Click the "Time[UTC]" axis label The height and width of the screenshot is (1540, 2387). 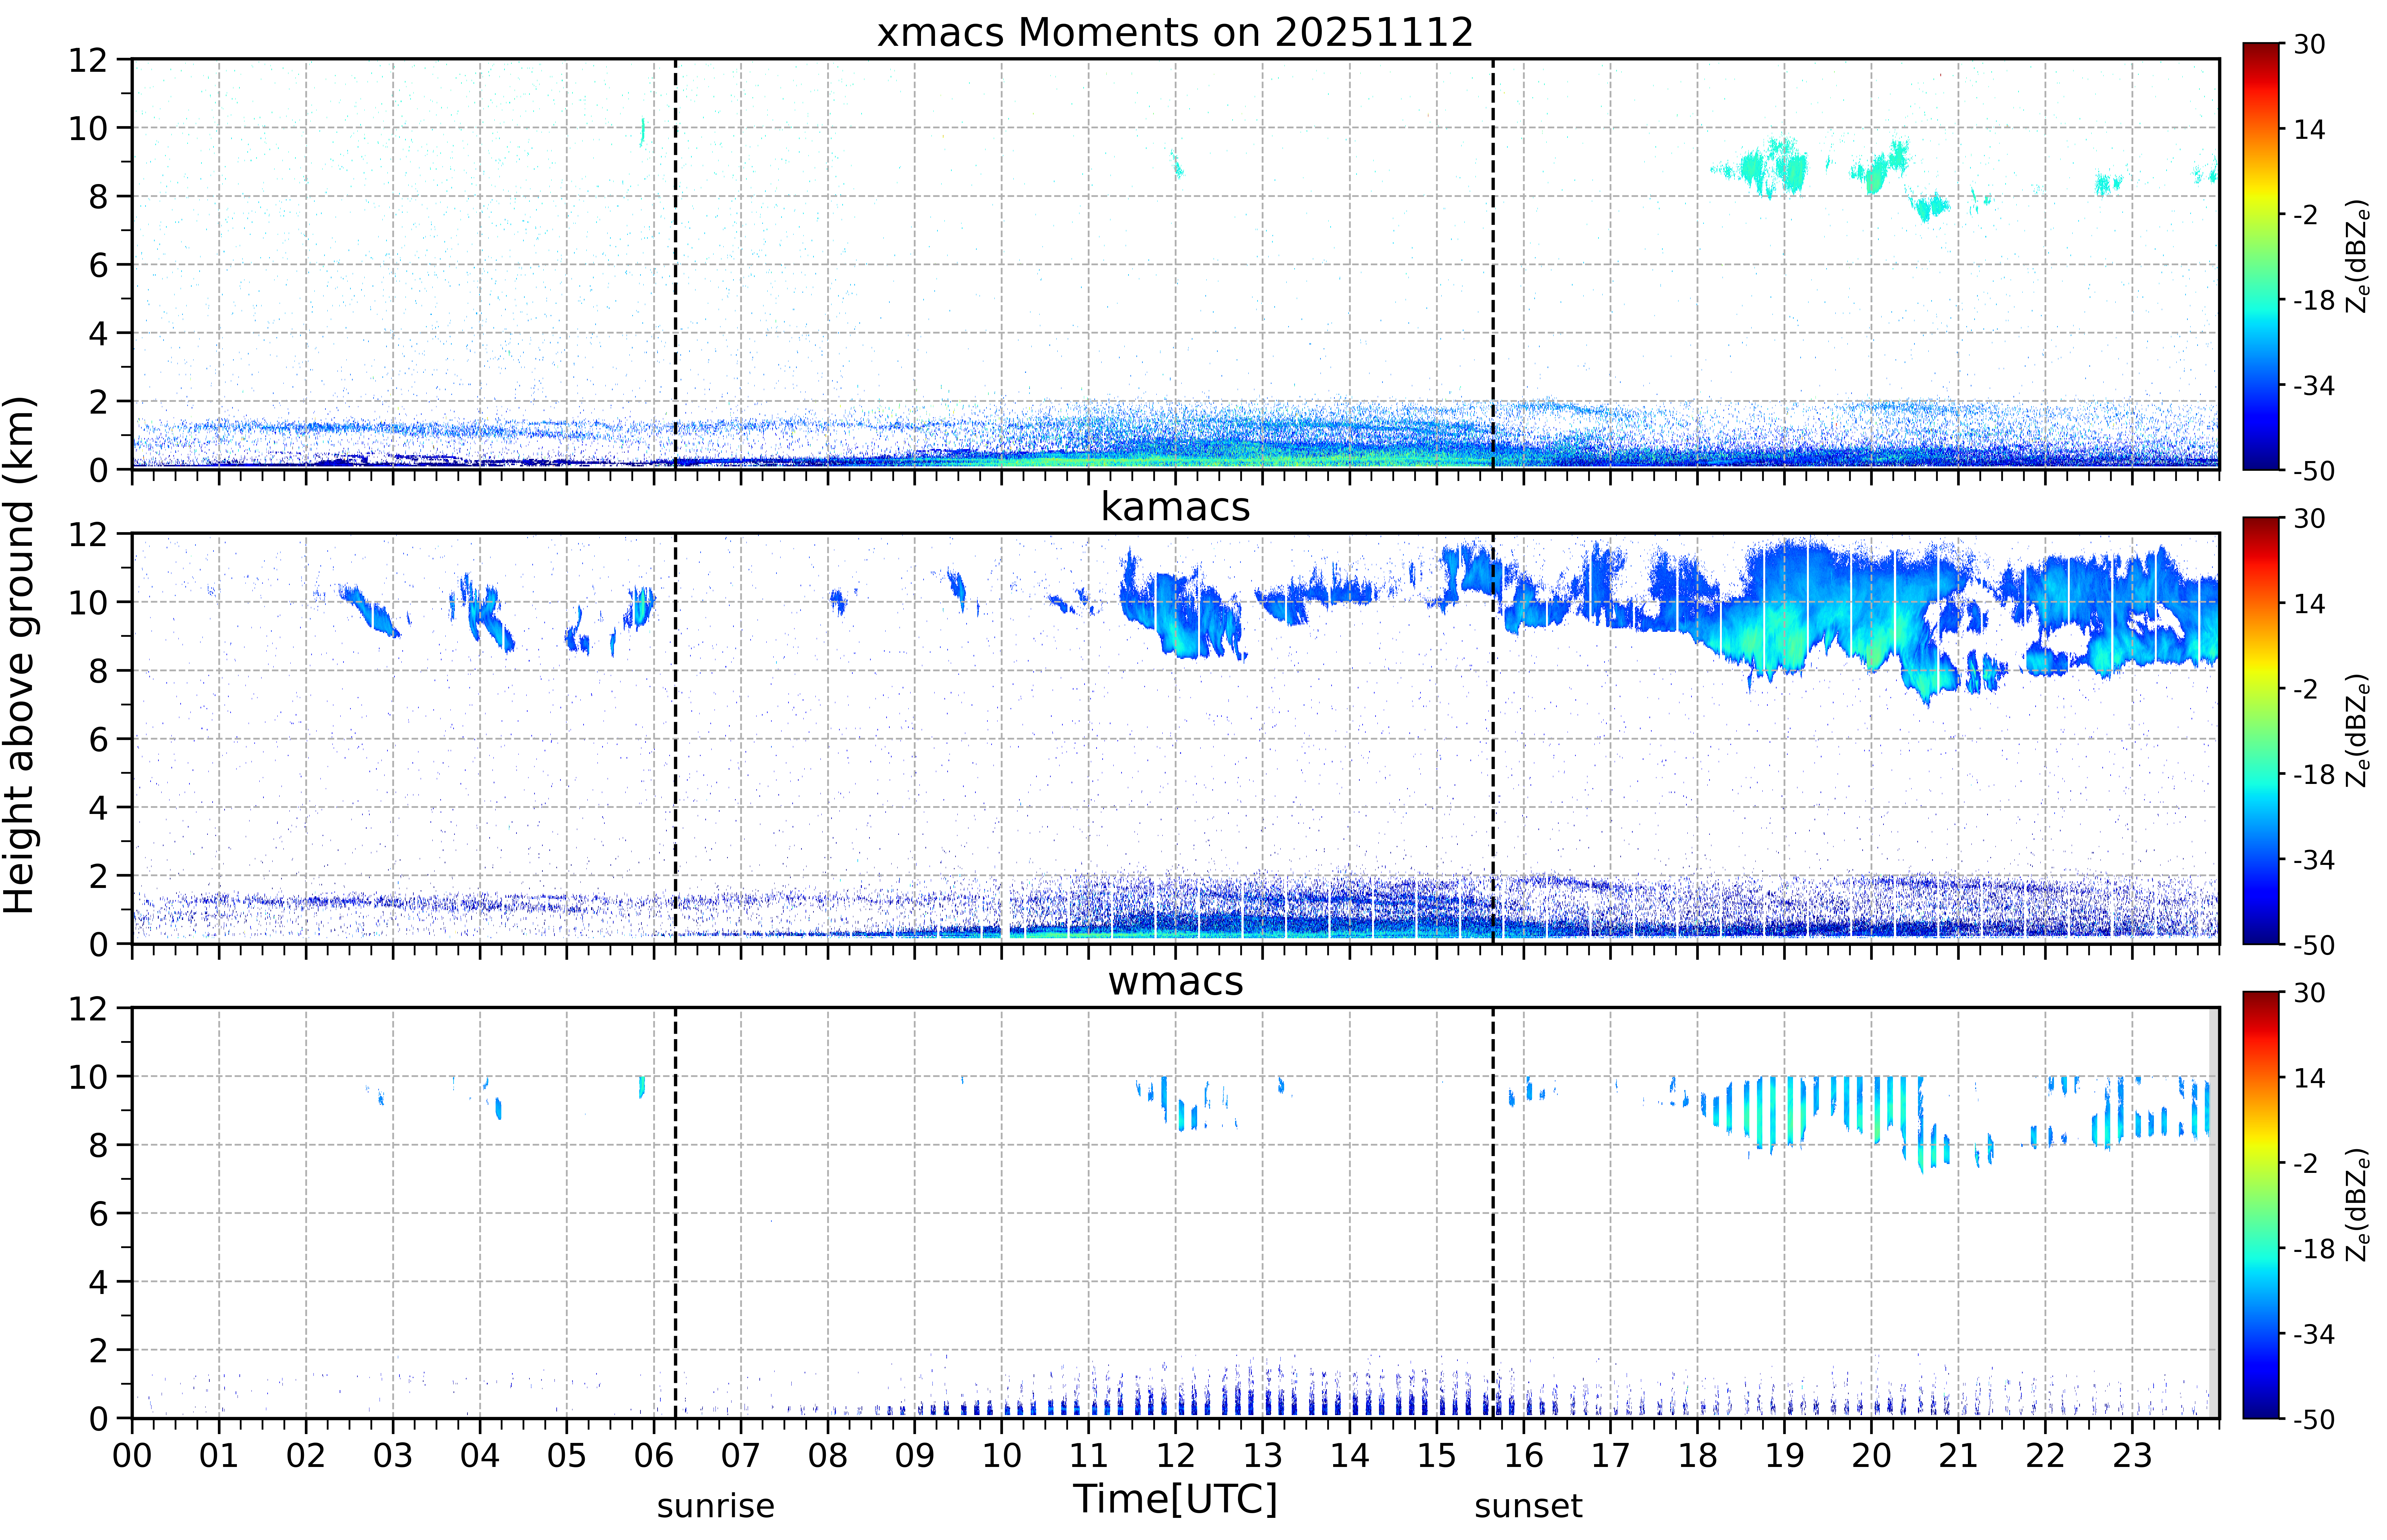coord(1175,1499)
